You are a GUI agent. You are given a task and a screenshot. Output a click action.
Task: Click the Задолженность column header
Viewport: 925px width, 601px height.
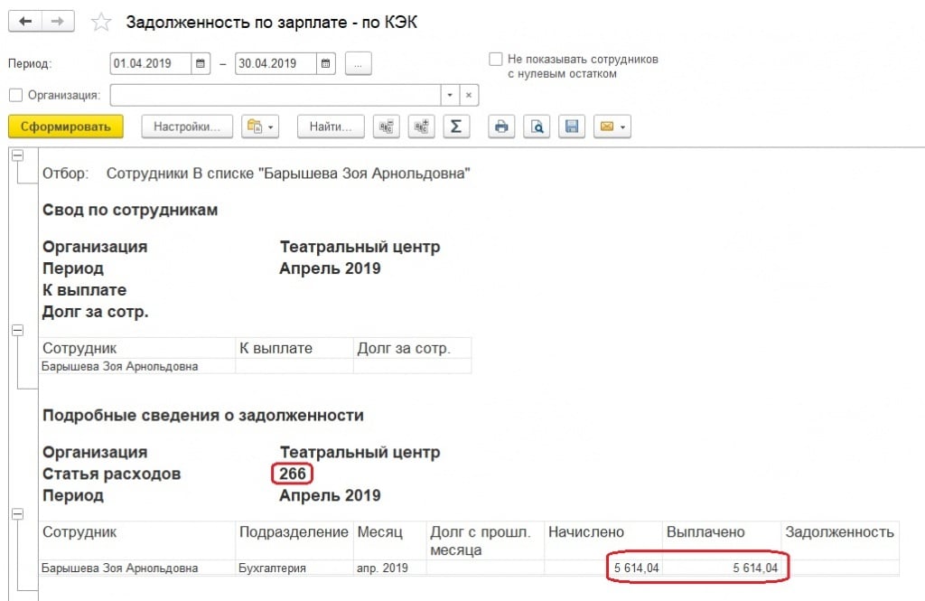pos(839,540)
